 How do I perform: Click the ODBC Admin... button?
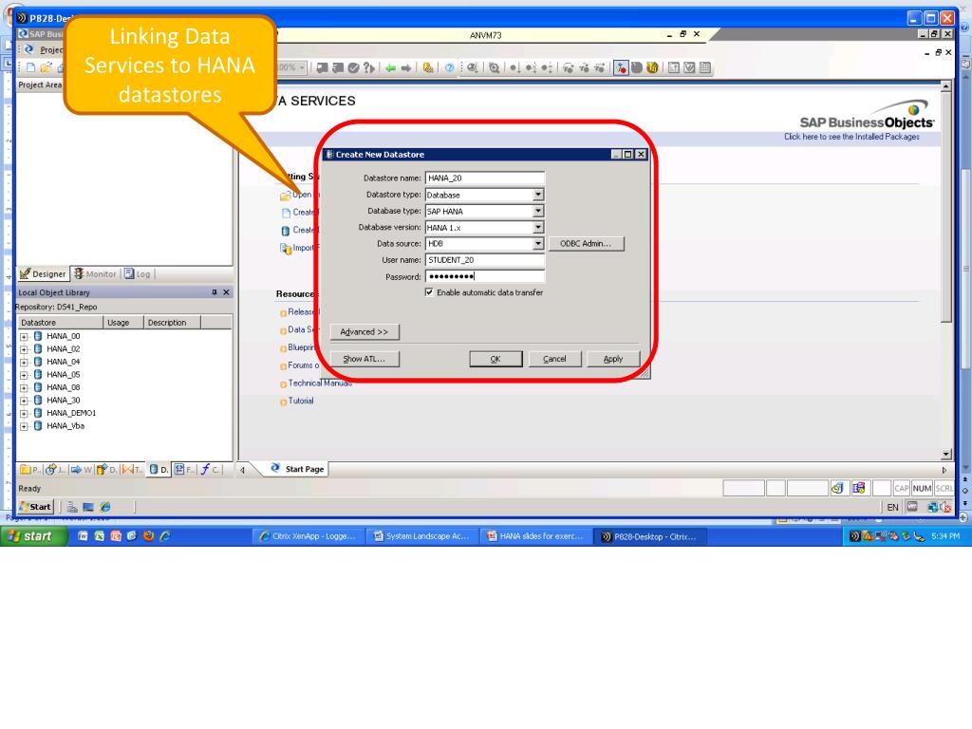[586, 244]
